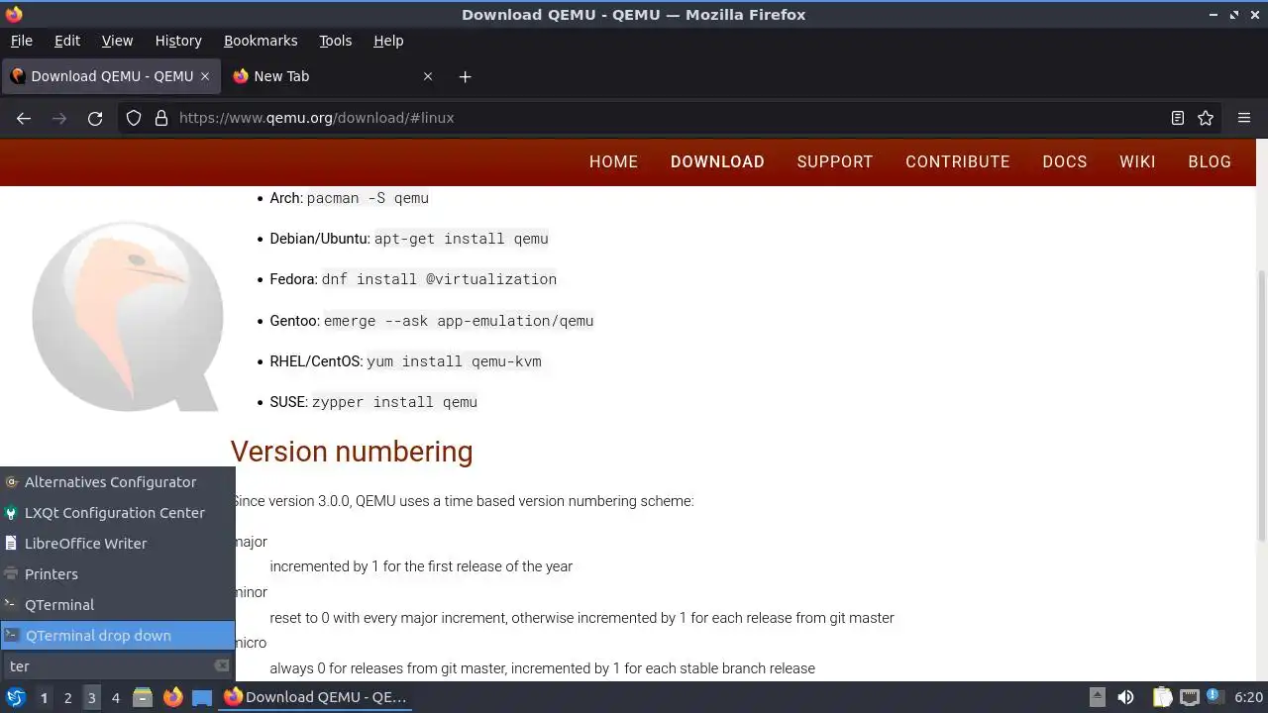Open the History menu

coord(178,41)
